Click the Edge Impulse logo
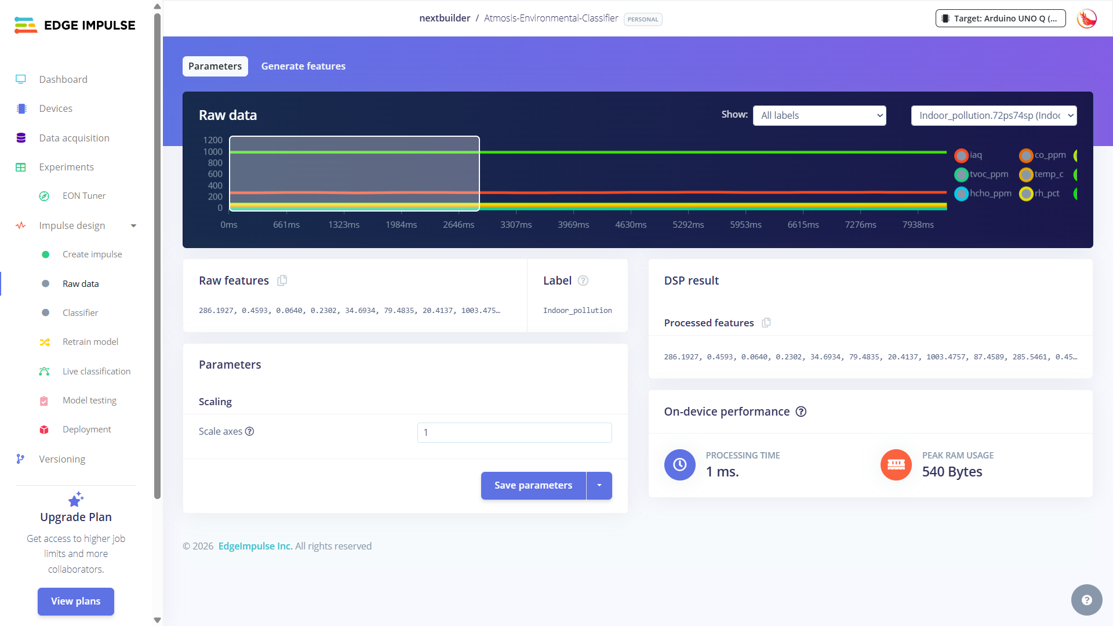The image size is (1113, 626). click(x=75, y=25)
